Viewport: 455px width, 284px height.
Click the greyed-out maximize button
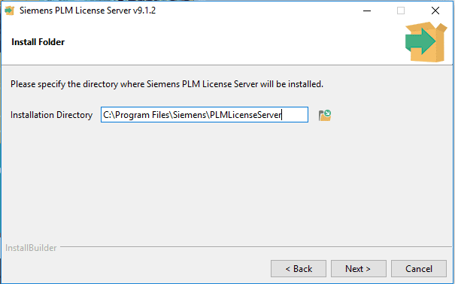pos(401,11)
